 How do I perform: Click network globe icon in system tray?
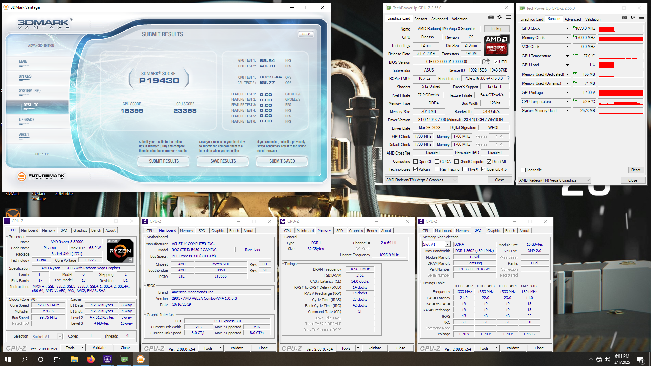point(599,359)
